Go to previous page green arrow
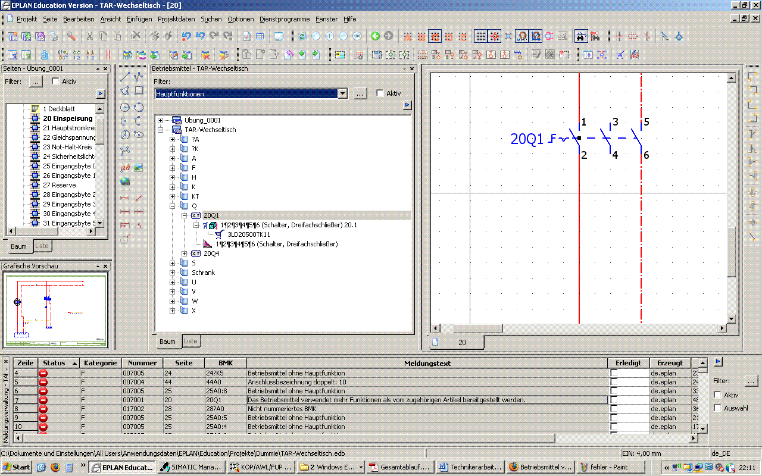This screenshot has height=476, width=762. click(x=375, y=36)
